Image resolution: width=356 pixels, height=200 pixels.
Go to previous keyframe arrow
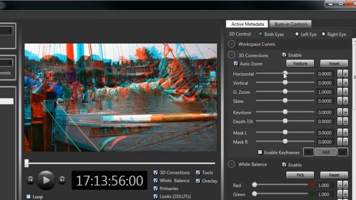(309, 152)
